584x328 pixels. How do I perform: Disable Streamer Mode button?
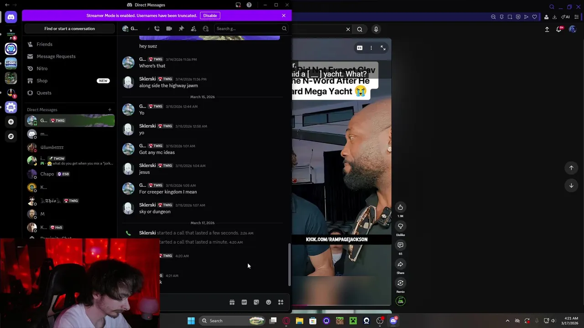(x=210, y=15)
